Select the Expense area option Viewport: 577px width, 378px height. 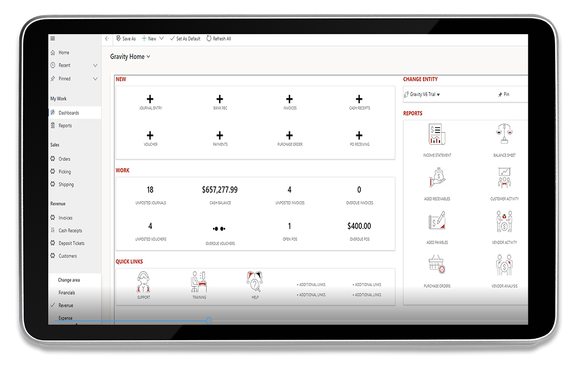66,318
